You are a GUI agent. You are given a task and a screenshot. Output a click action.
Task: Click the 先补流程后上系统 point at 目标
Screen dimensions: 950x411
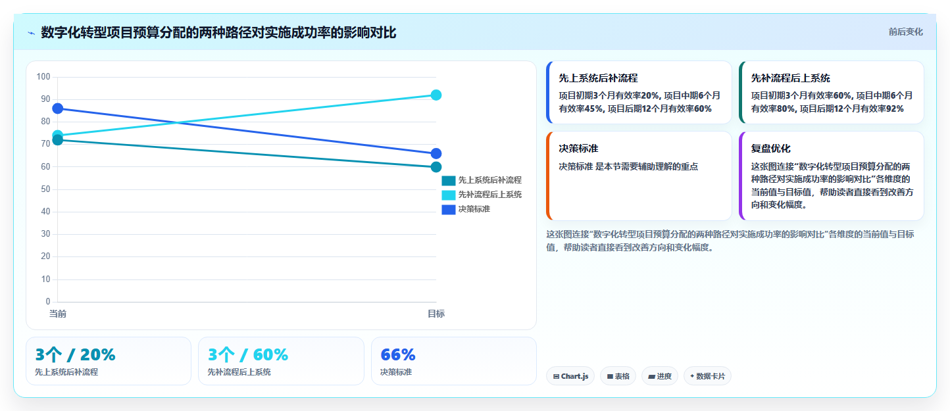(436, 95)
